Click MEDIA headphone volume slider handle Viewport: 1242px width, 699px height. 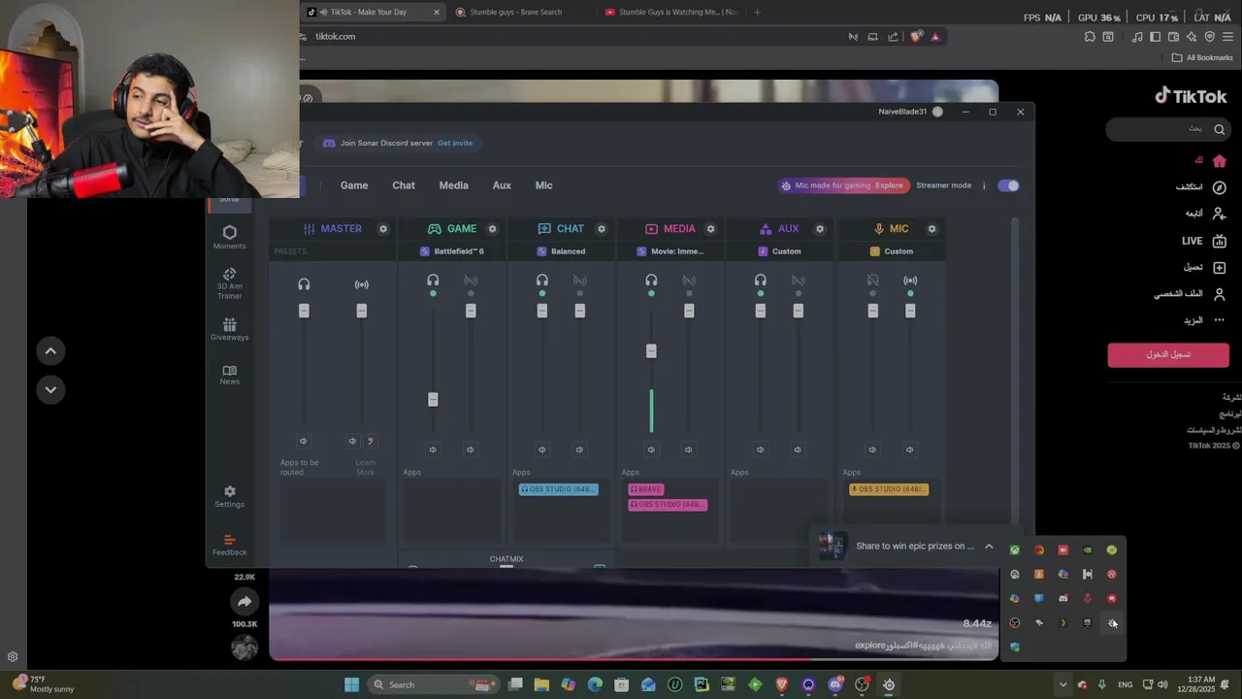651,350
